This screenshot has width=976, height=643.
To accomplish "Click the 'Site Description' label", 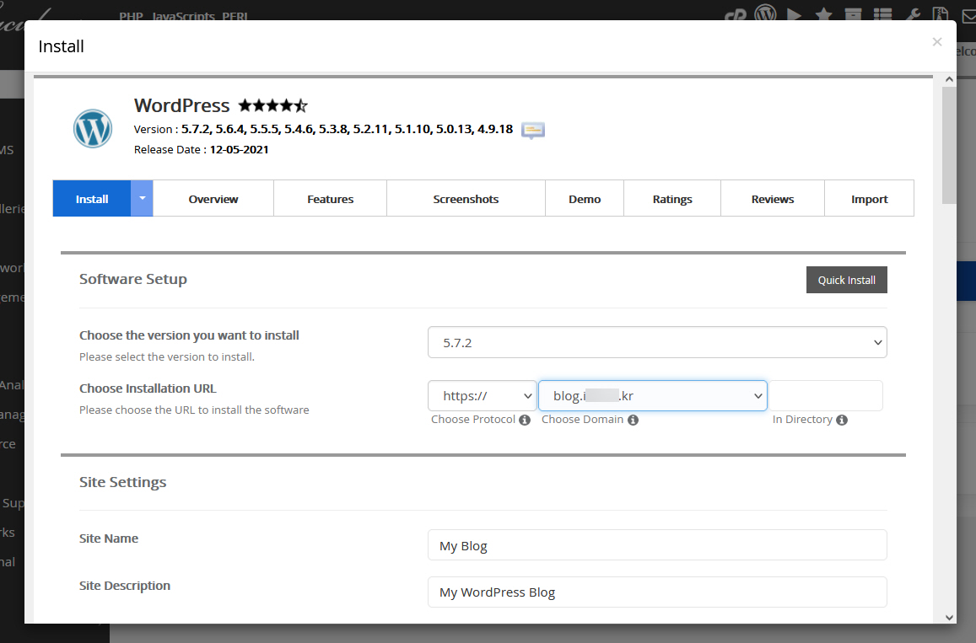I will pos(125,585).
